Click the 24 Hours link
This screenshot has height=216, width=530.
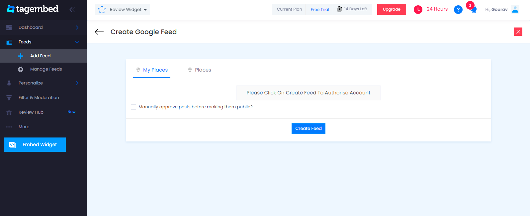point(437,9)
